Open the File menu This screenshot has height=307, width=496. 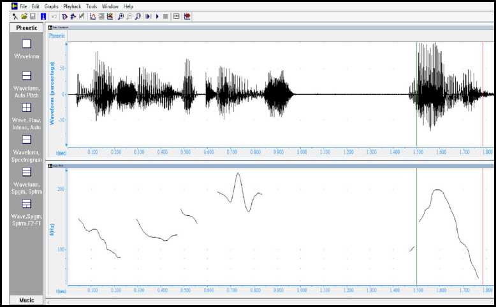tap(23, 6)
